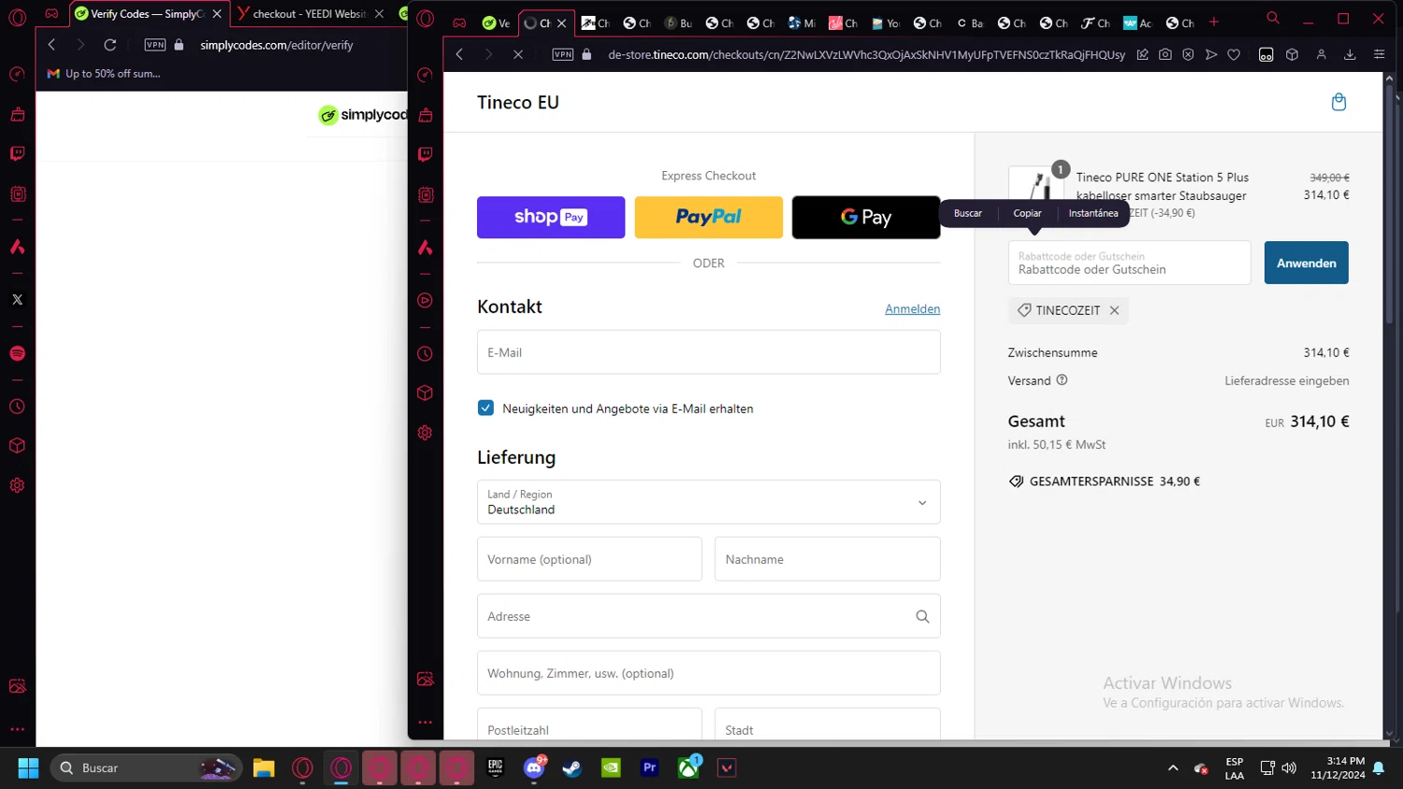Reload the simplycodes page in back window
The image size is (1403, 789).
tap(110, 45)
